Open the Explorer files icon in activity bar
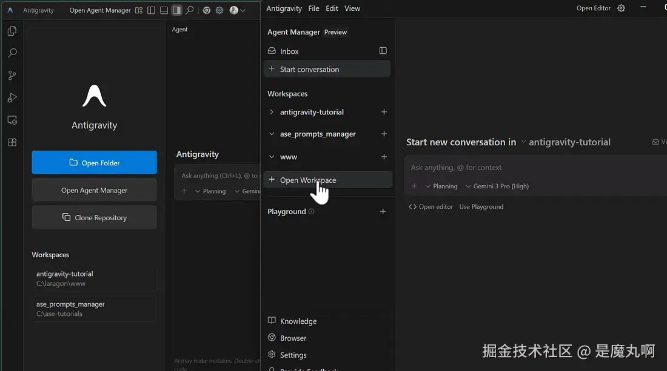The image size is (667, 371). click(x=12, y=31)
